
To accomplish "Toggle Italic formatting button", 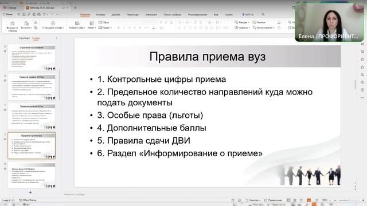I will 124,28.
